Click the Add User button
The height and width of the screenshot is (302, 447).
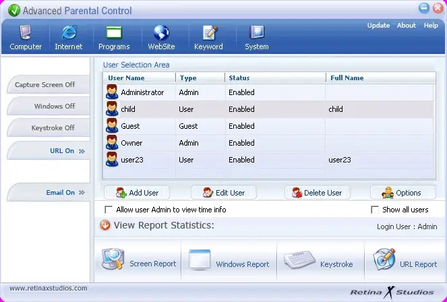[x=137, y=193]
